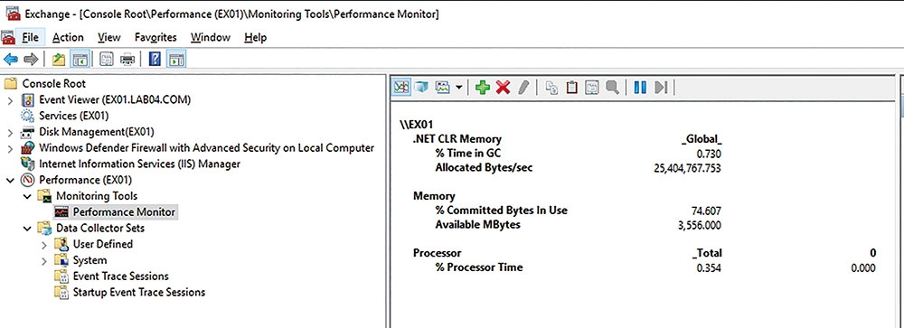The image size is (904, 328).
Task: Expand the Disk Management(EX01) node
Action: pos(10,133)
